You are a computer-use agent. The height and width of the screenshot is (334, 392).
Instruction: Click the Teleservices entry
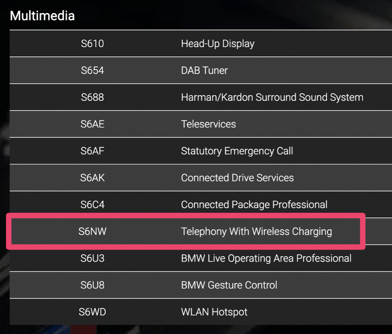click(208, 124)
